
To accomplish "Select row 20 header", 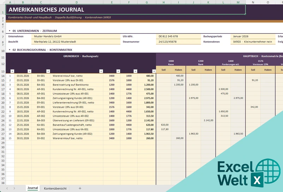I will tap(3, 103).
